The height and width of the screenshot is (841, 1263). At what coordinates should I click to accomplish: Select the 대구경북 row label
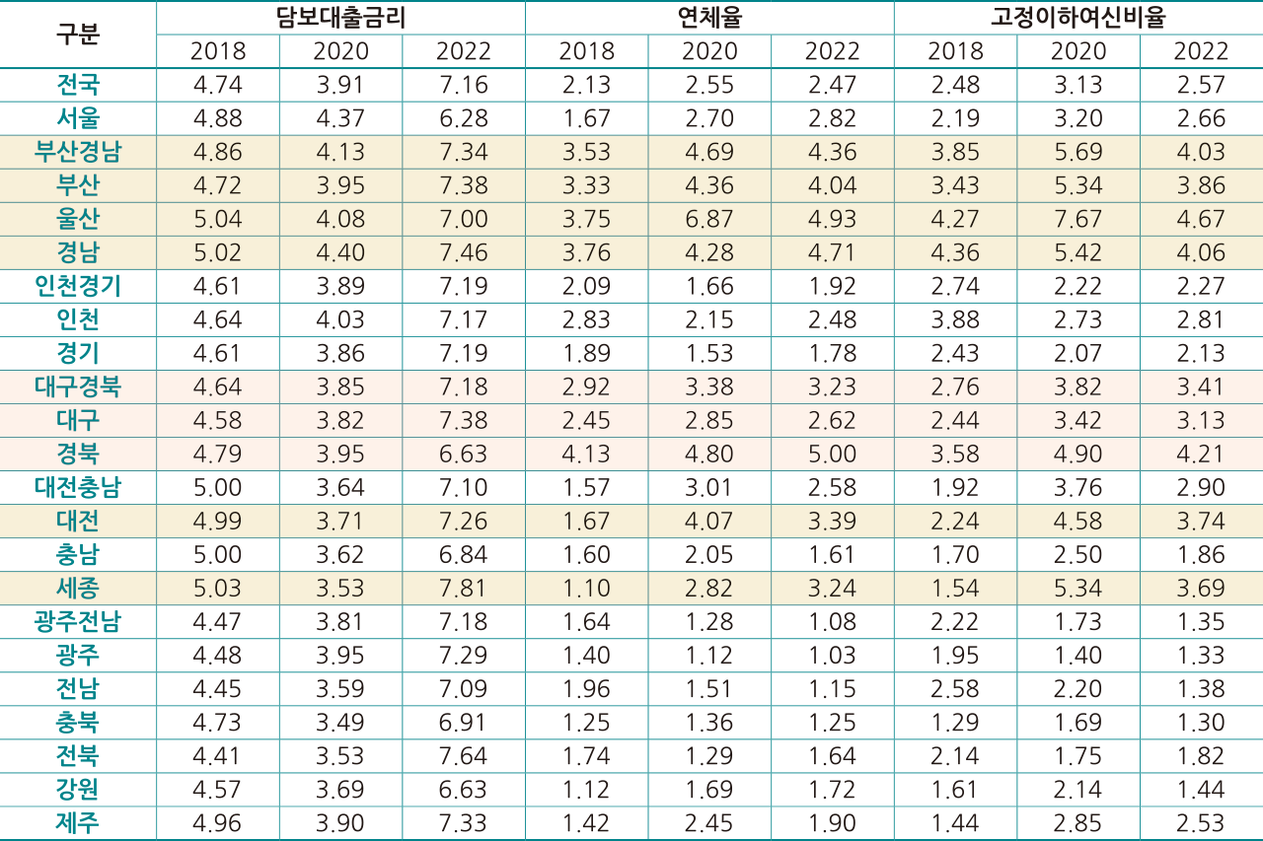78,386
